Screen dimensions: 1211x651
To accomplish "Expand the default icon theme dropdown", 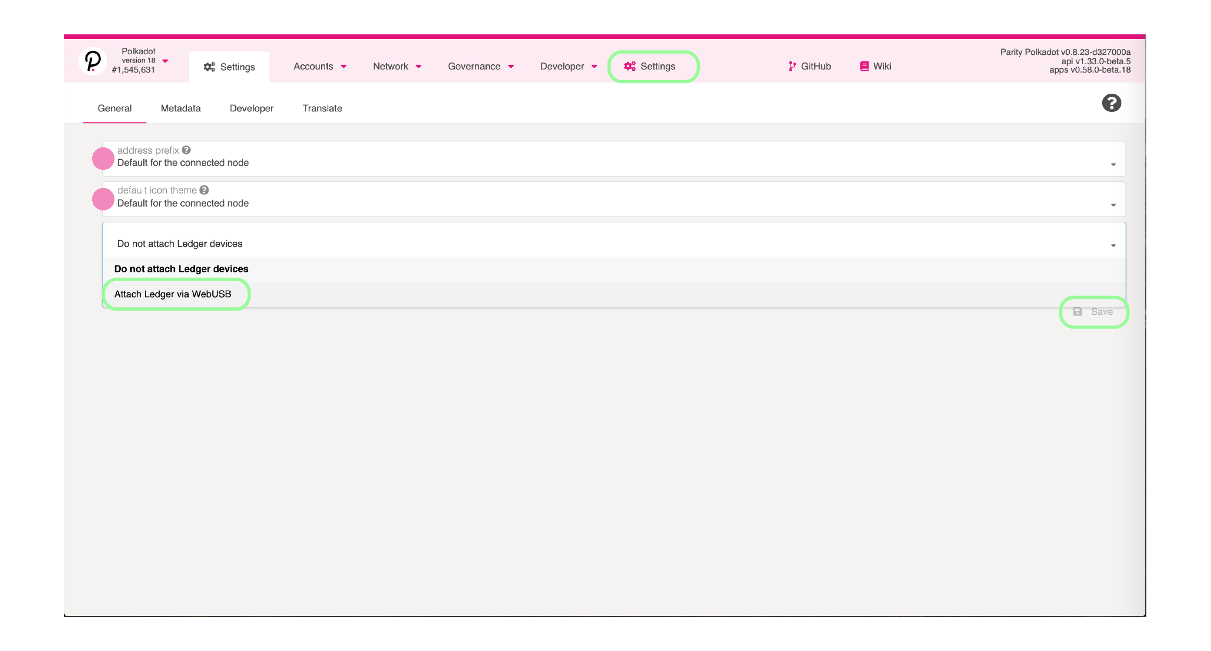I will pyautogui.click(x=614, y=199).
